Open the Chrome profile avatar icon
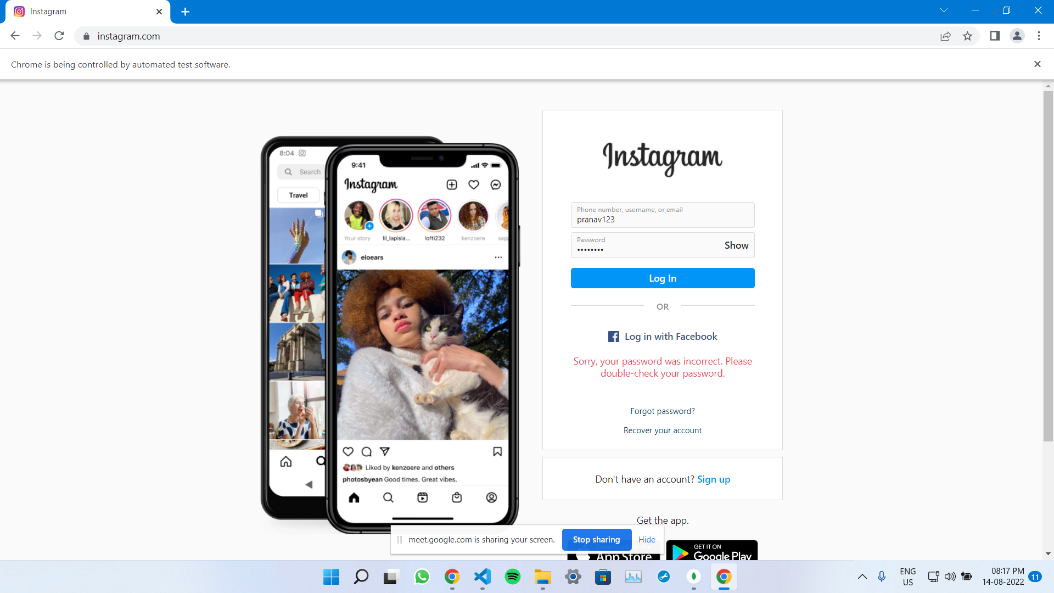This screenshot has height=593, width=1054. tap(1017, 36)
